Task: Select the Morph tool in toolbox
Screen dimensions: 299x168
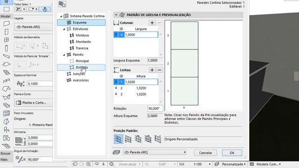Action: point(6,121)
